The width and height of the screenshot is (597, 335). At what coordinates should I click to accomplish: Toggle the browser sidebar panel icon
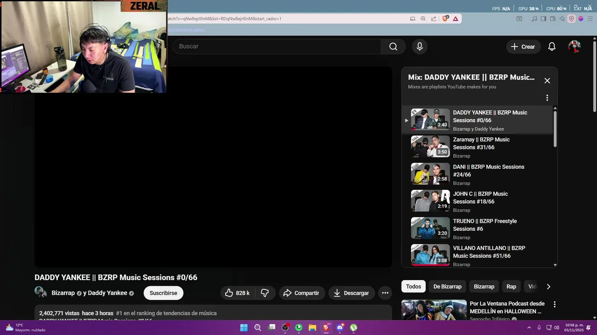pyautogui.click(x=543, y=19)
